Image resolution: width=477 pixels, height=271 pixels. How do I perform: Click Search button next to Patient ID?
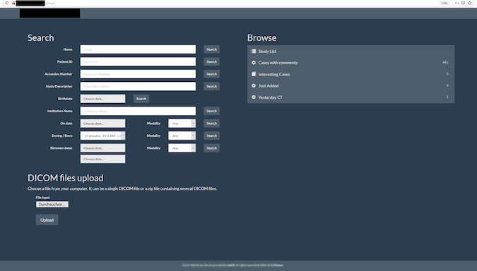click(x=212, y=61)
